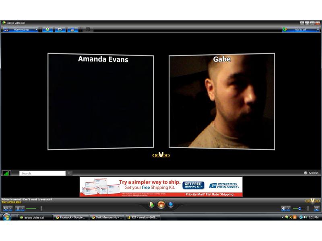
Task: Click the signal strength bars indicator
Action: [x=7, y=173]
